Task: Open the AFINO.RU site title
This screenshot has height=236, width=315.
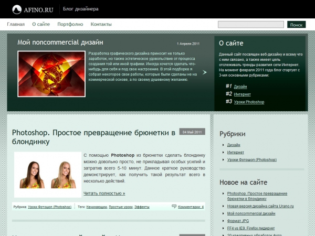Action: 38,10
